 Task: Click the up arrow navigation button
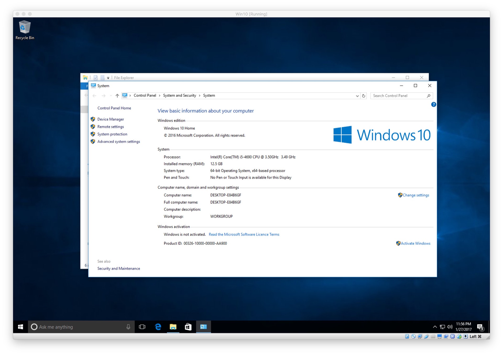117,96
